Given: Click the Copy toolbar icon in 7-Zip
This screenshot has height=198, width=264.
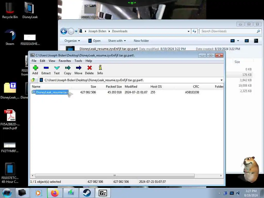Looking at the screenshot, I should tap(68, 70).
